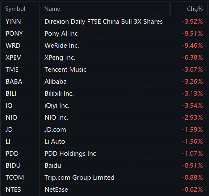Viewport: 209px width, 196px height.
Task: Sort by the Name column header
Action: (x=52, y=9)
